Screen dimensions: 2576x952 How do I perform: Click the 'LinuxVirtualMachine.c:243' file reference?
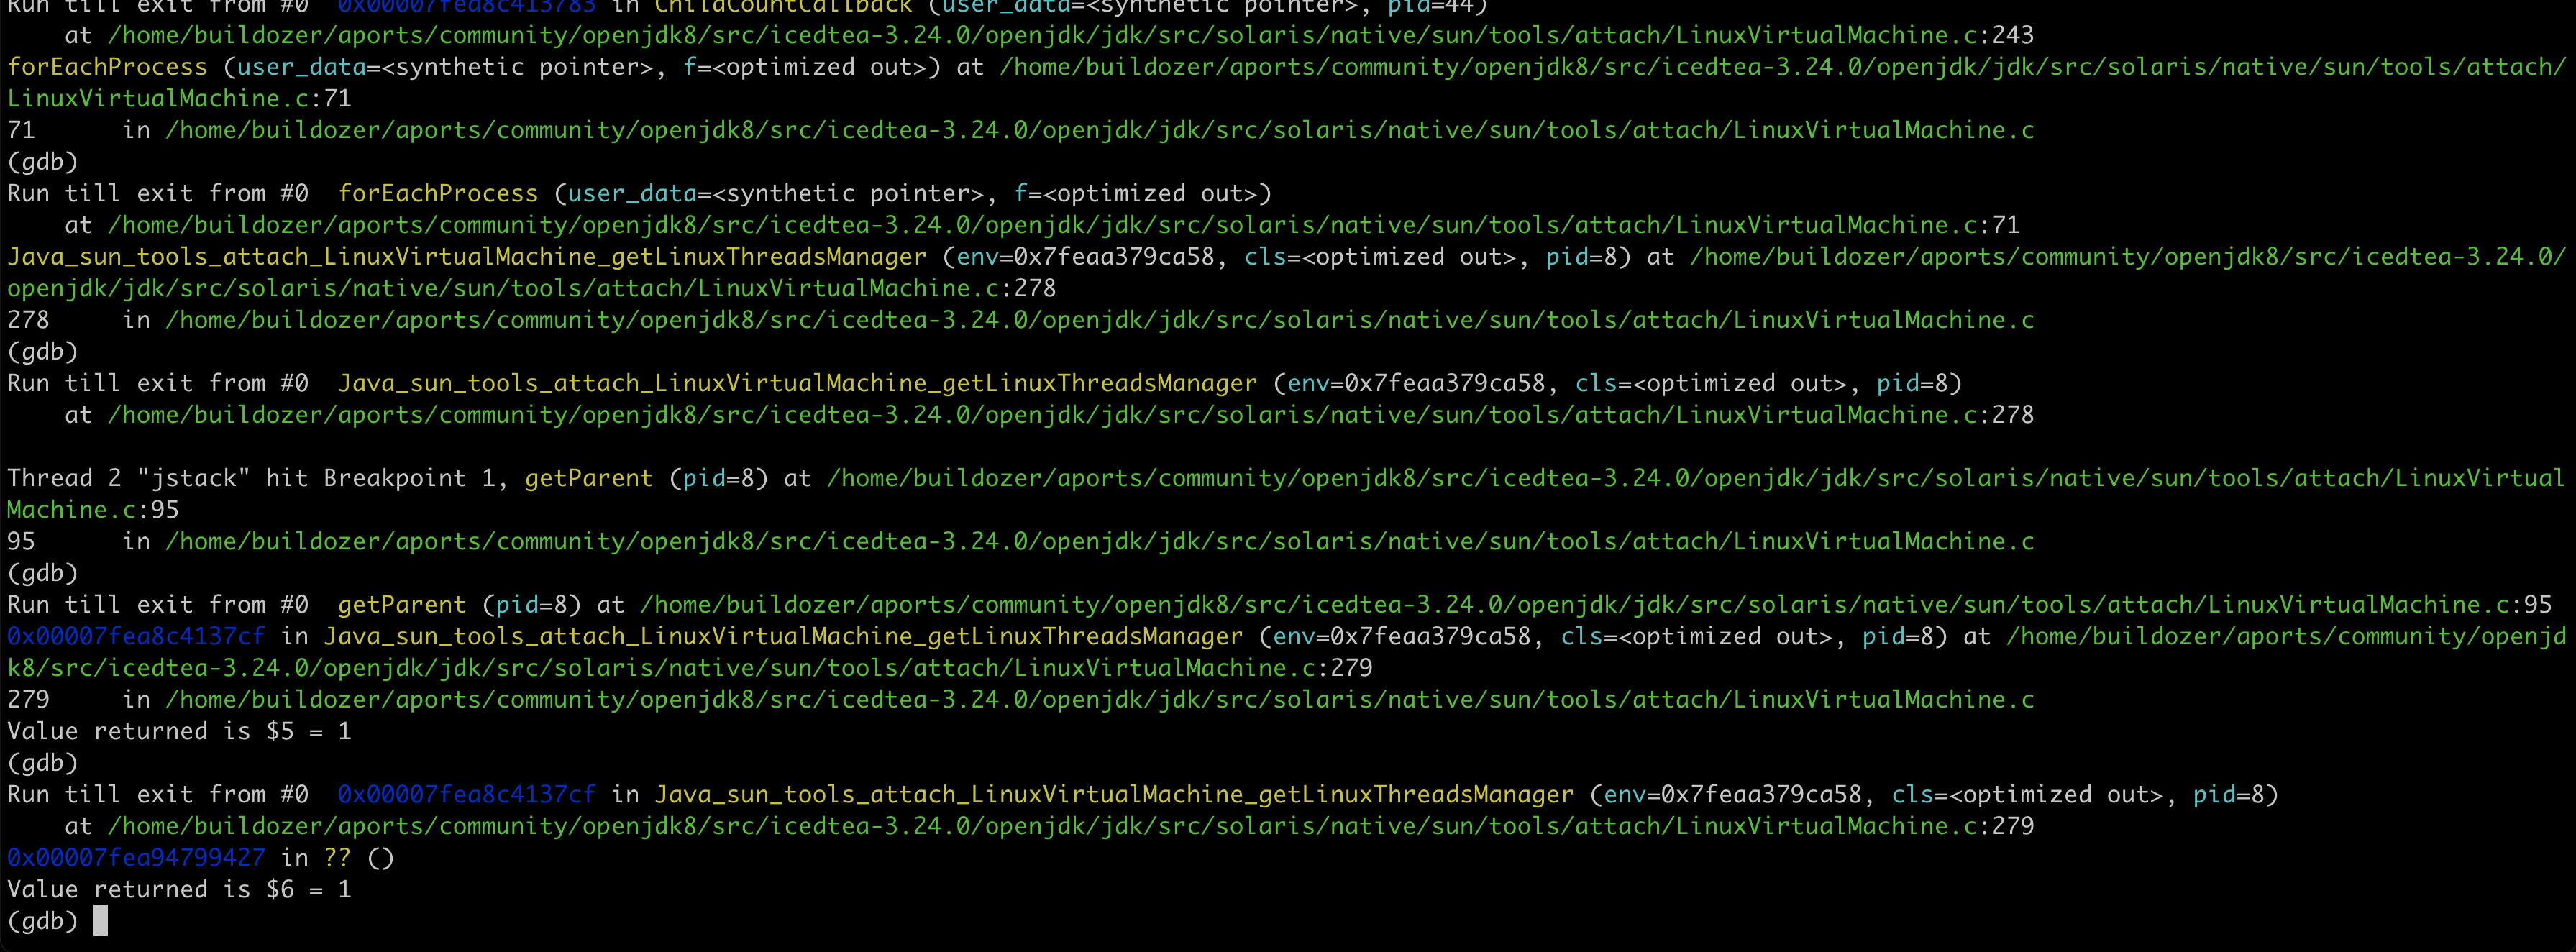click(1854, 35)
